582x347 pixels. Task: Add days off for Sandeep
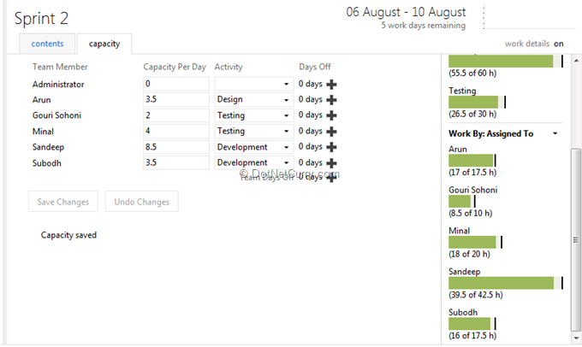332,147
